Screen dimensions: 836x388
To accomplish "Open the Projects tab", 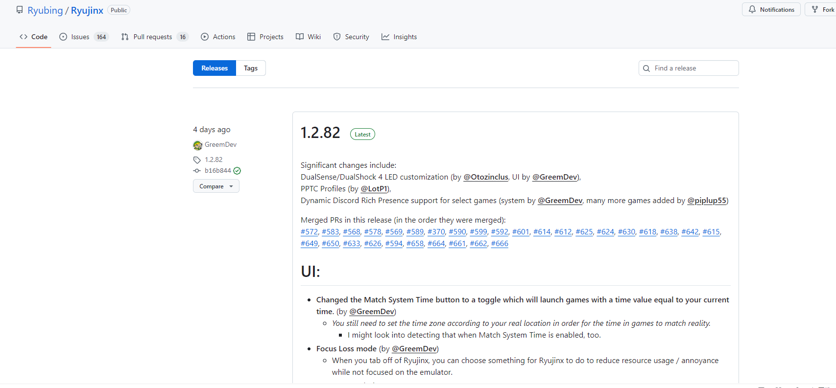I will [265, 37].
